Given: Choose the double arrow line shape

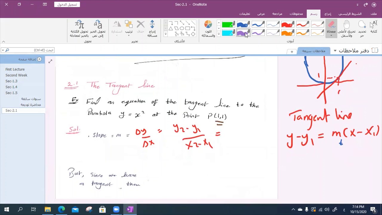Looking at the screenshot, I should click(x=182, y=23).
